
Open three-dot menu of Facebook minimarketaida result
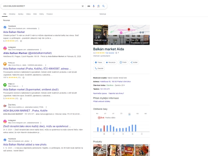coord(39,28)
